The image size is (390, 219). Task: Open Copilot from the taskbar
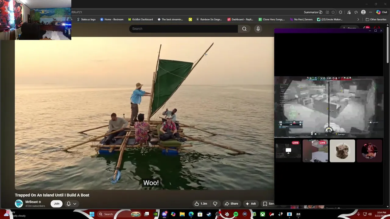pos(173,214)
